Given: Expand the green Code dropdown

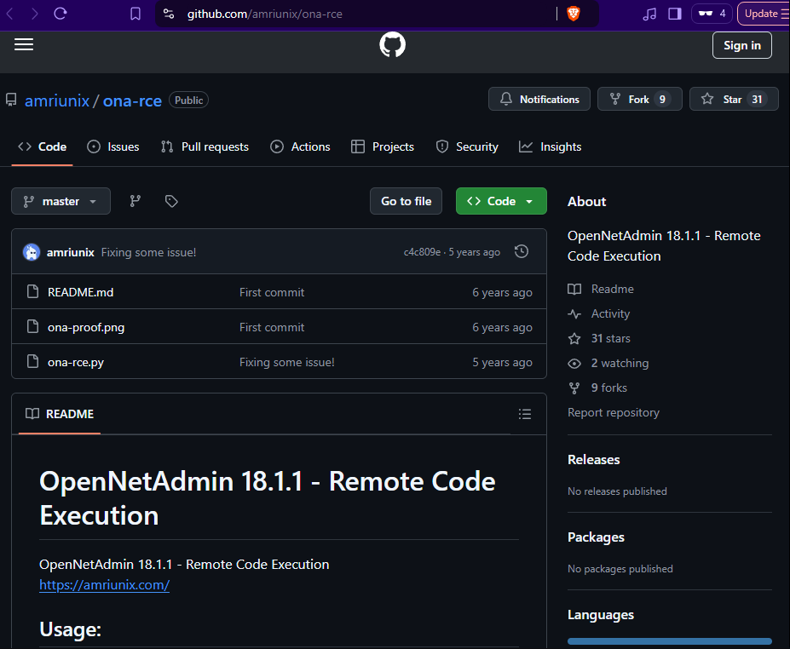Looking at the screenshot, I should click(501, 201).
